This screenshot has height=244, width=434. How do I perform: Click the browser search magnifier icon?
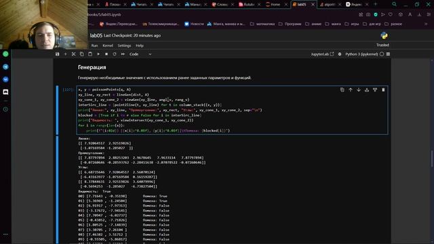395,4
